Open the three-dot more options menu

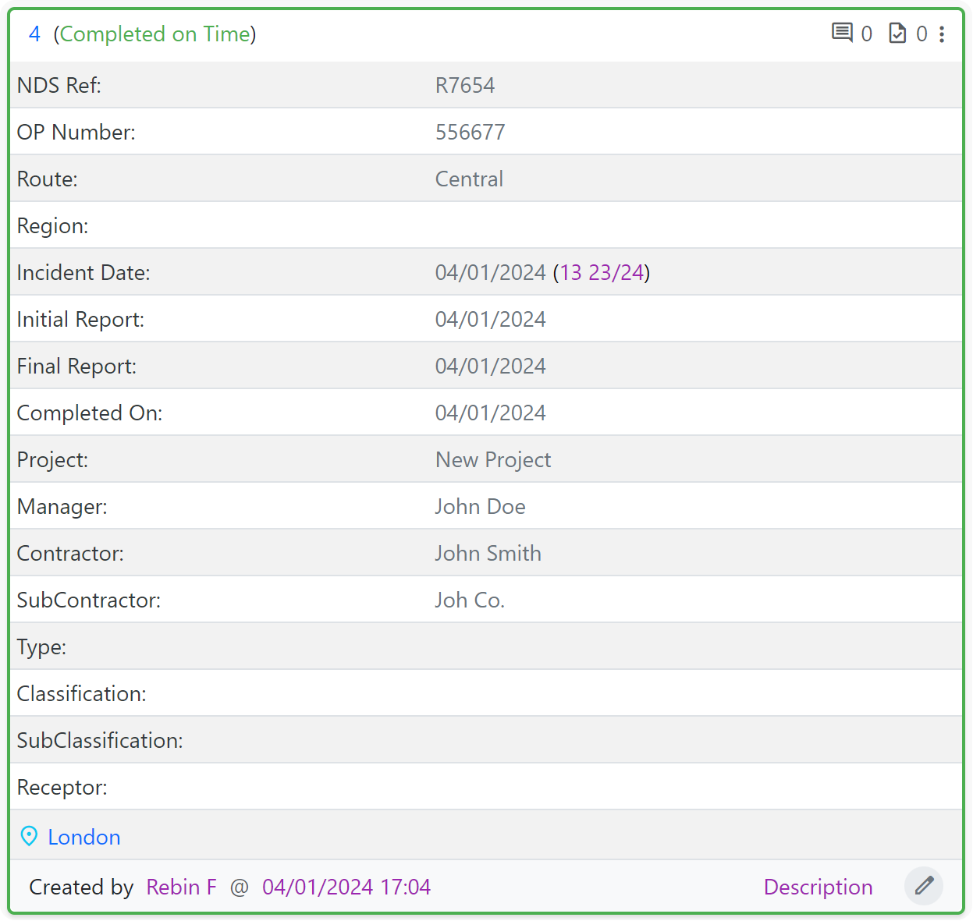tap(942, 34)
